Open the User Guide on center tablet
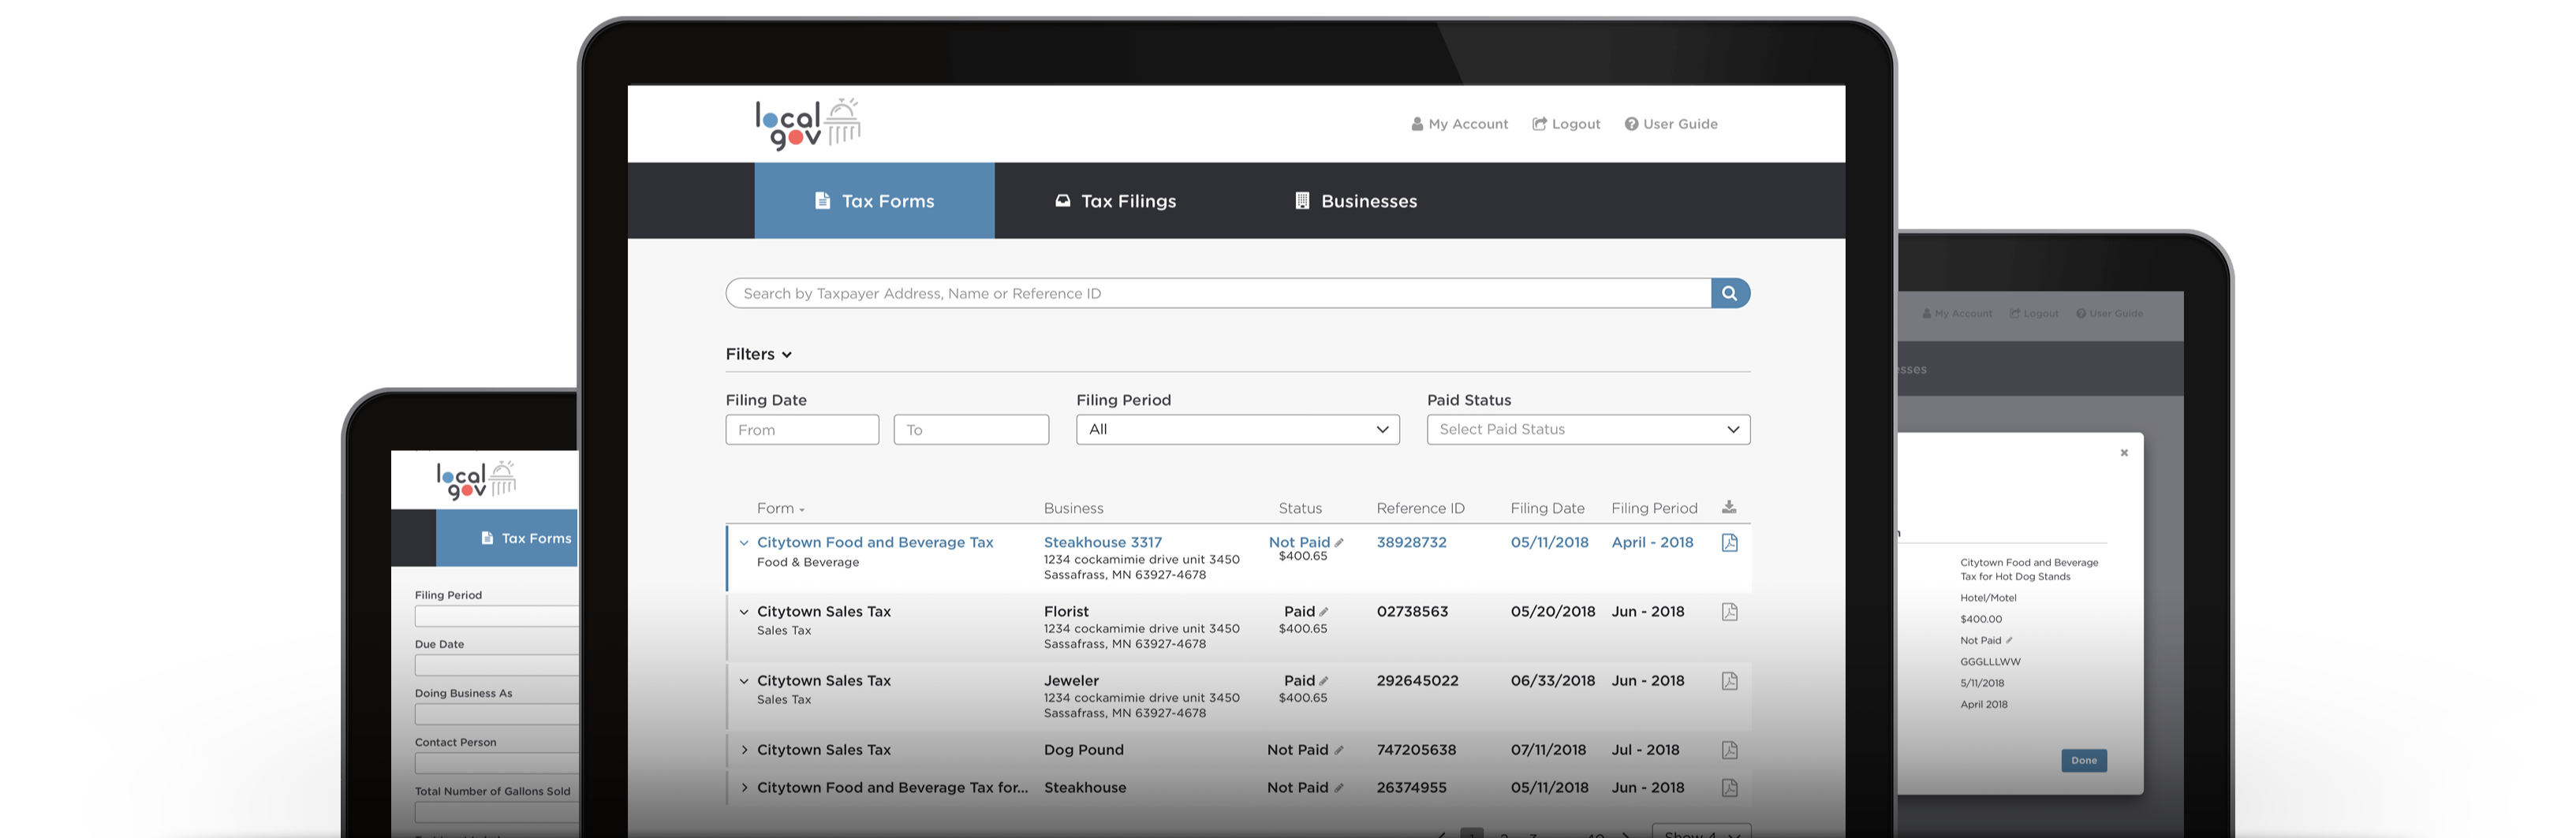2576x838 pixels. click(1671, 124)
